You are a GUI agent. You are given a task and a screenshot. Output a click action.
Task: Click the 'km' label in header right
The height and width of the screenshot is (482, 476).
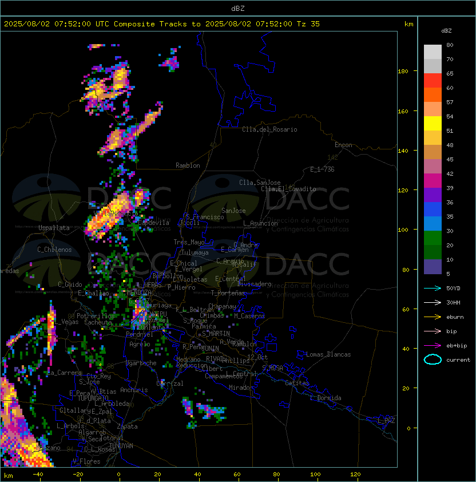coord(408,24)
